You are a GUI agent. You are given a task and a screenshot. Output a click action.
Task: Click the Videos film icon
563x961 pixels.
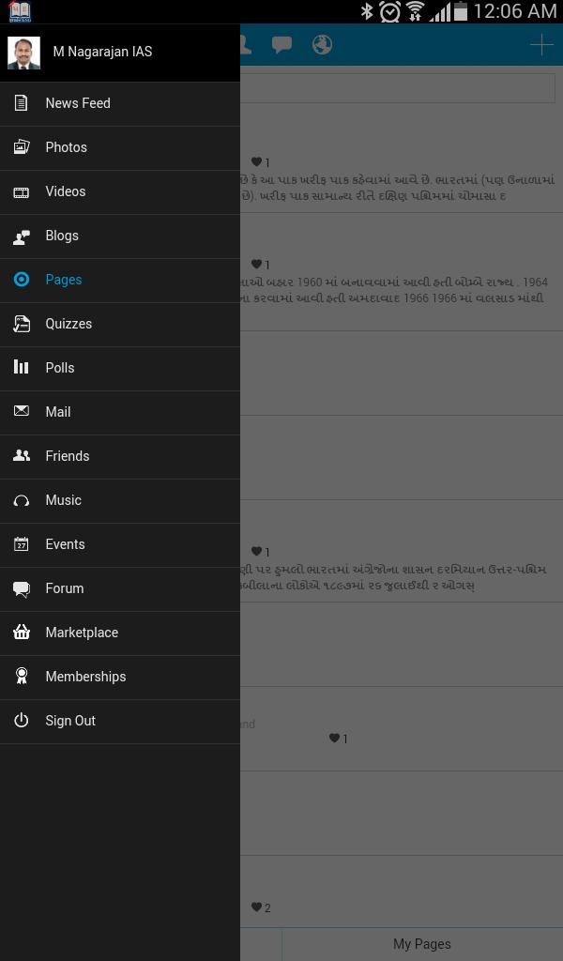(x=22, y=191)
